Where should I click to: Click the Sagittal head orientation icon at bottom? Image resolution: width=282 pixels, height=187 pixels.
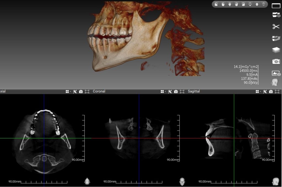(x=275, y=181)
